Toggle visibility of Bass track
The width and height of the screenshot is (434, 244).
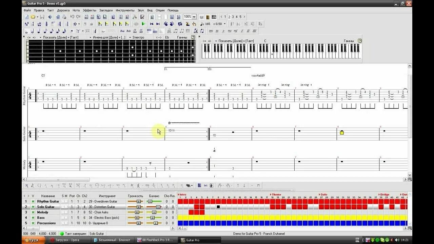33,218
